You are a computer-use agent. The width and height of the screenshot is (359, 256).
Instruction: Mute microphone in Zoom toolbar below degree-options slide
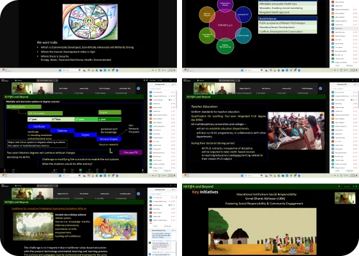pos(5,170)
